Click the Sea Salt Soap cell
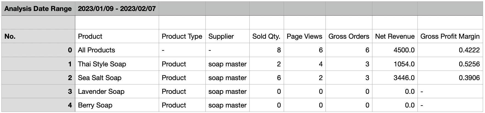The width and height of the screenshot is (485, 113). click(x=117, y=78)
